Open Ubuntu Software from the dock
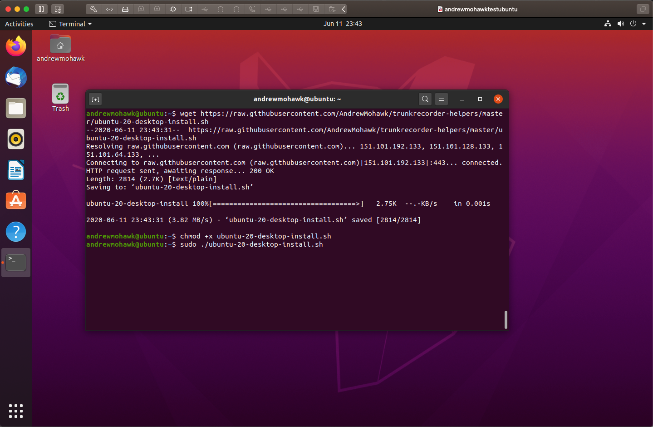 (16, 201)
